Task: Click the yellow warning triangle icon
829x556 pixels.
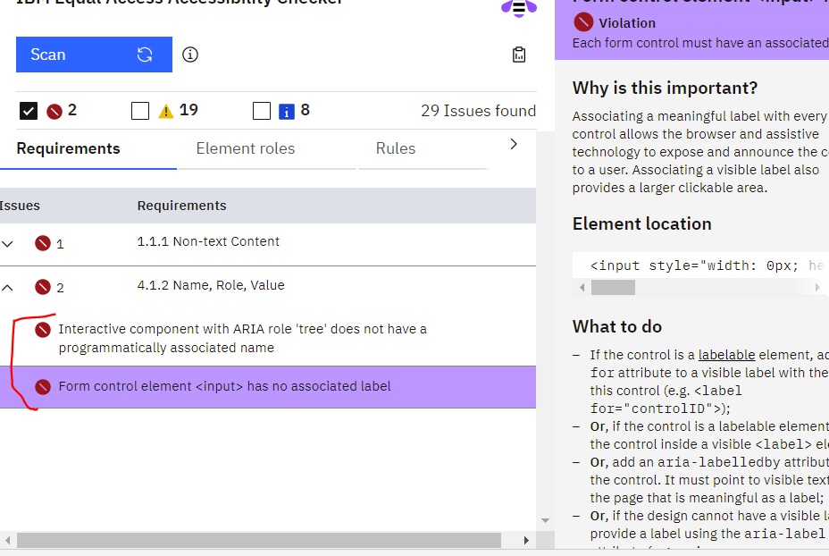Action: point(166,111)
